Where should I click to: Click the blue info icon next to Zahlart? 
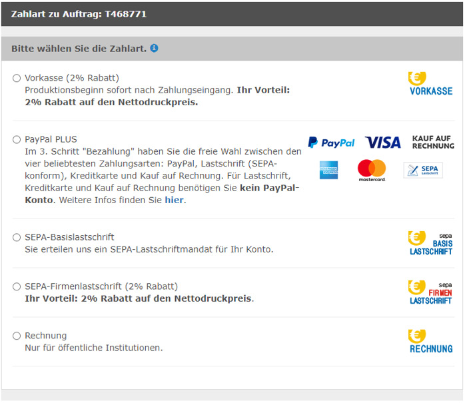point(154,48)
